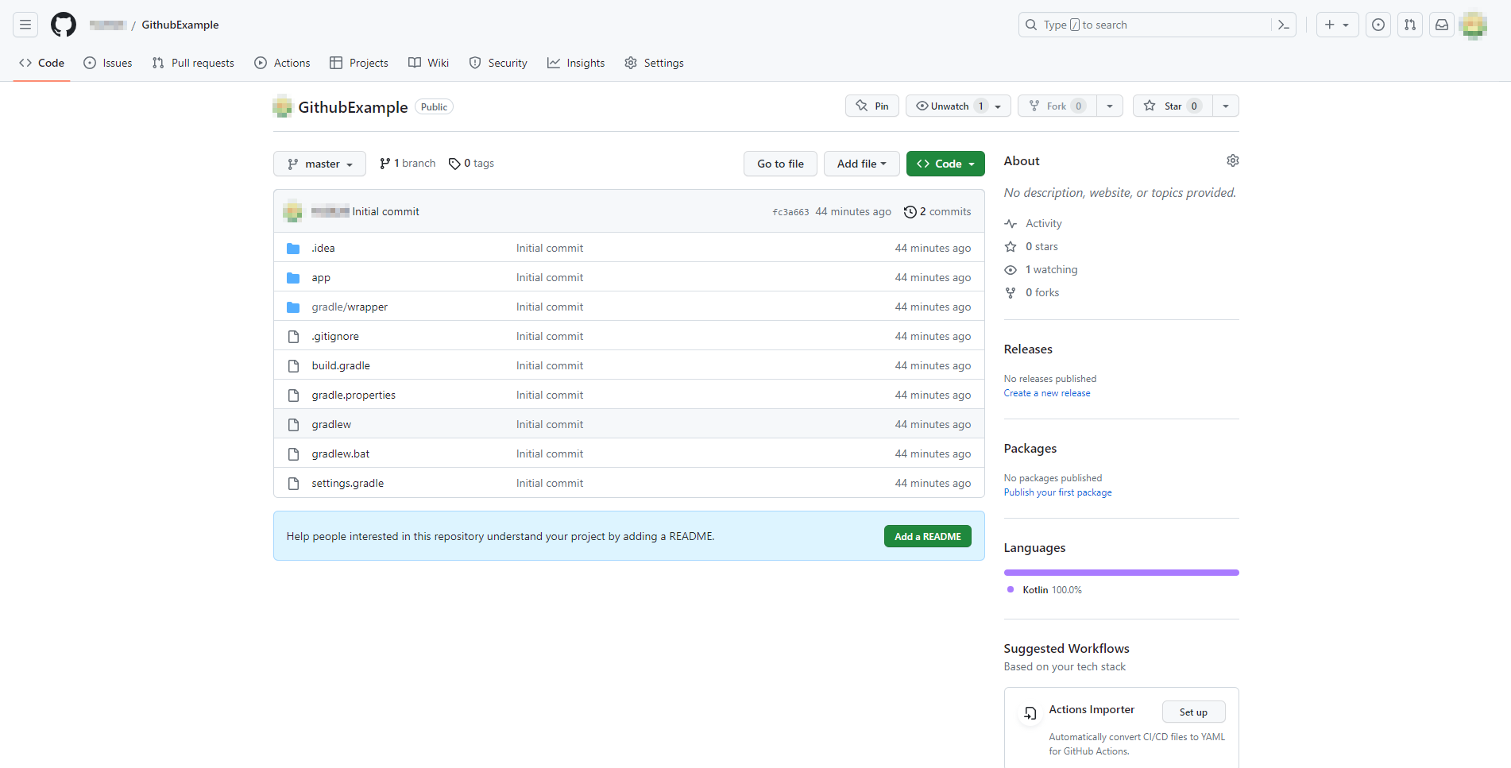Viewport: 1511px width, 768px height.
Task: Fork the repository
Action: tap(1057, 106)
